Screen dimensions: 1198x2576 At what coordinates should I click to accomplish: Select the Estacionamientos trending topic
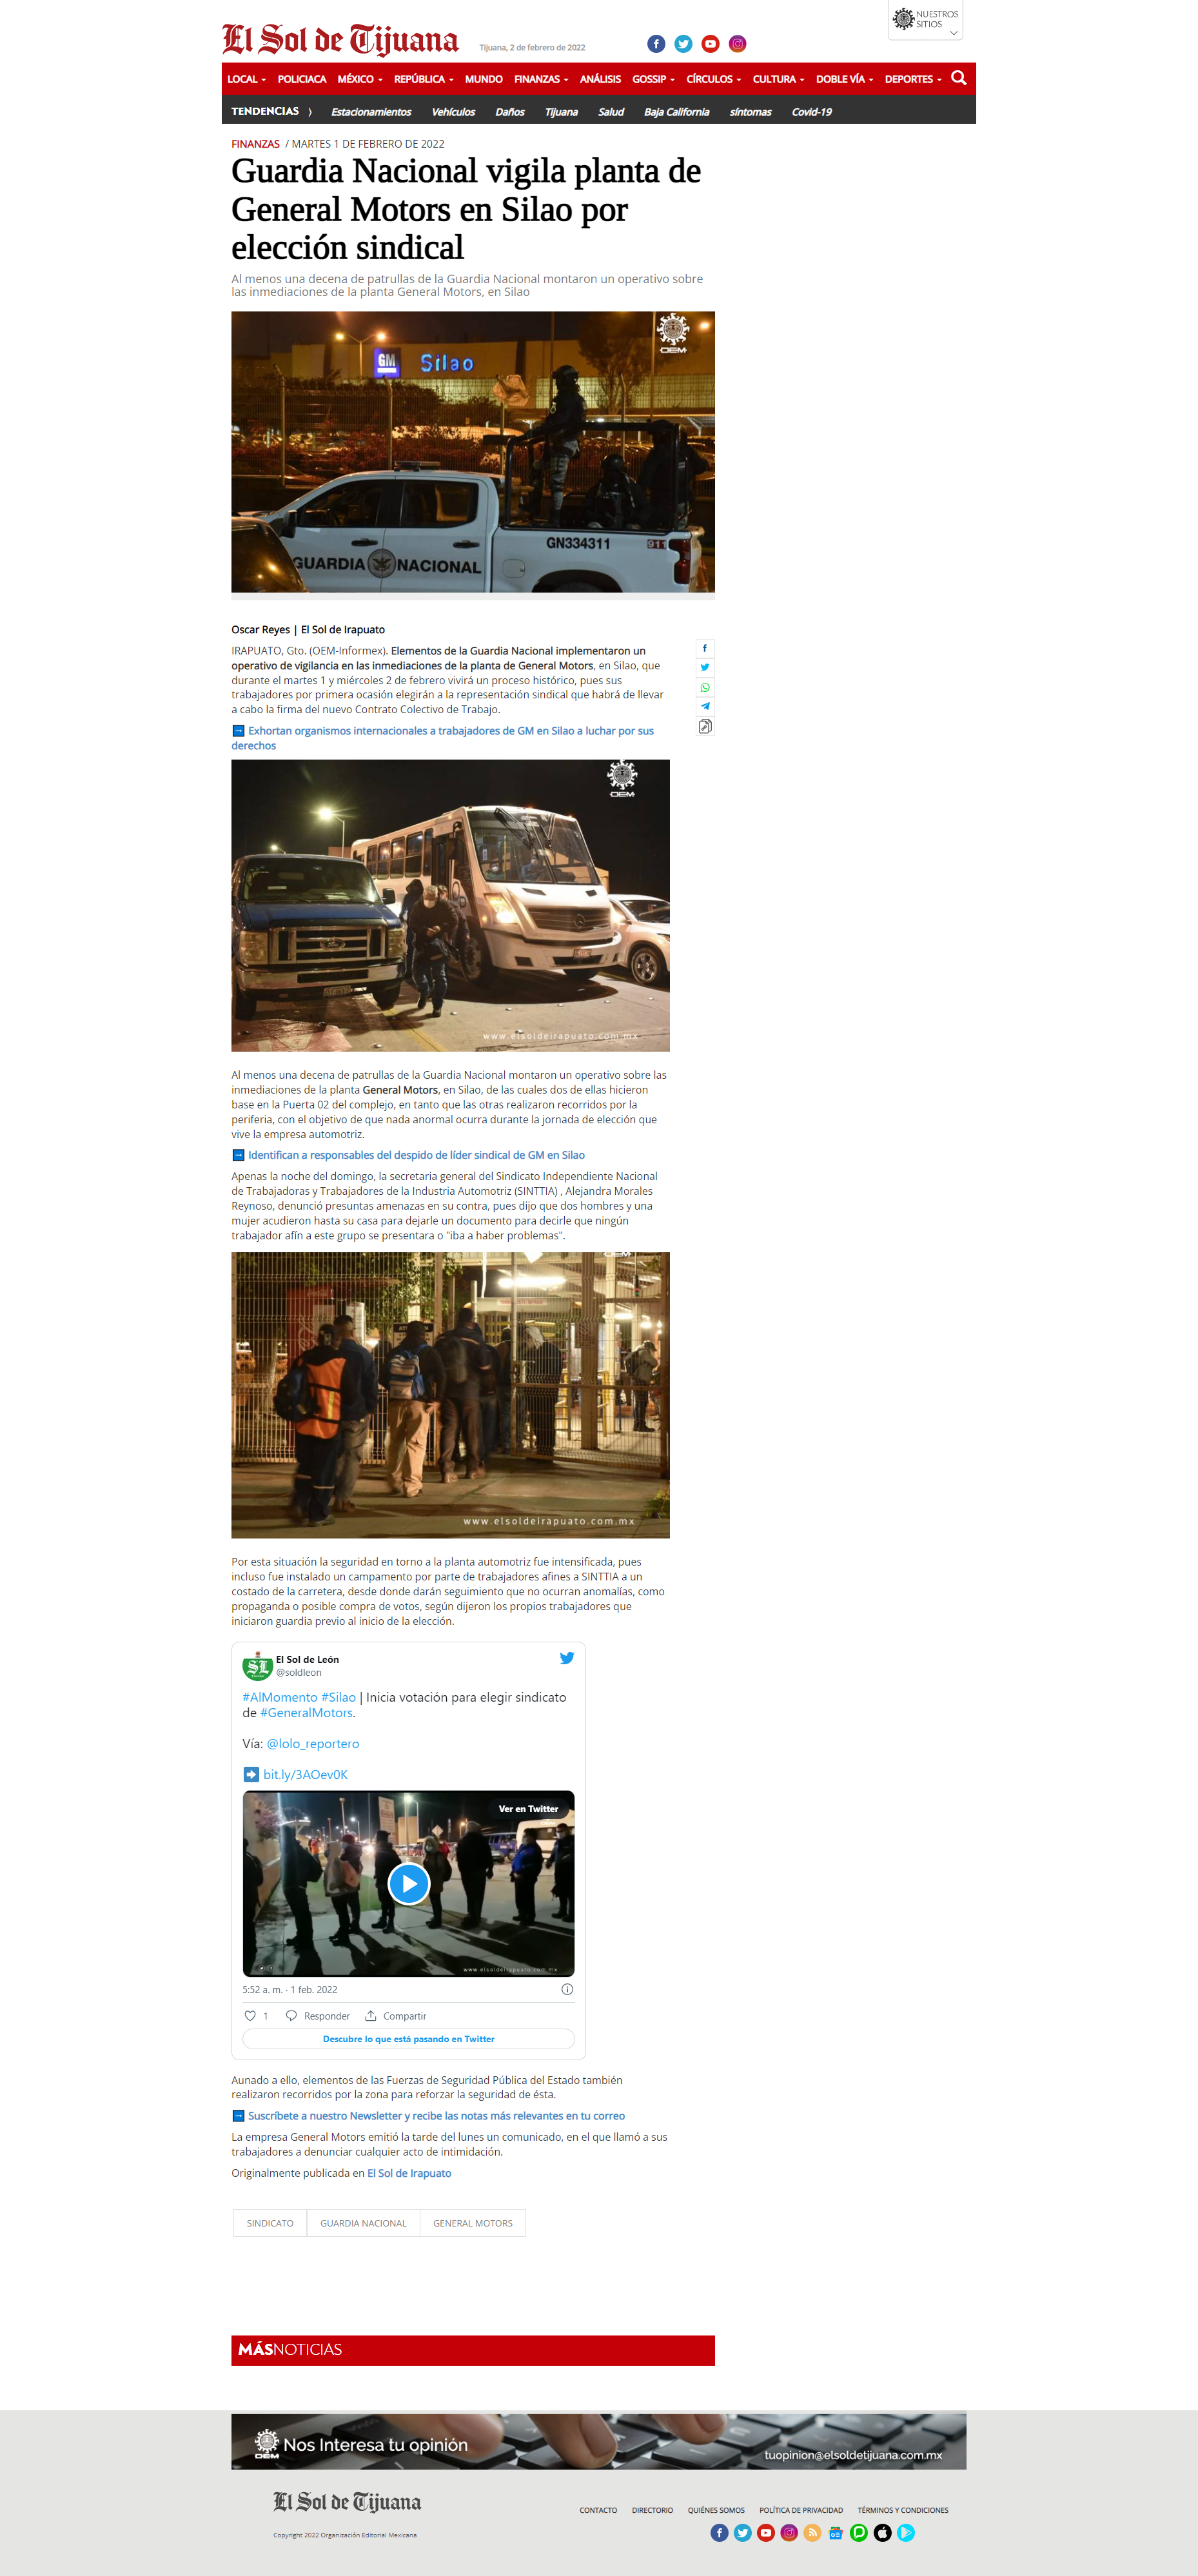371,112
